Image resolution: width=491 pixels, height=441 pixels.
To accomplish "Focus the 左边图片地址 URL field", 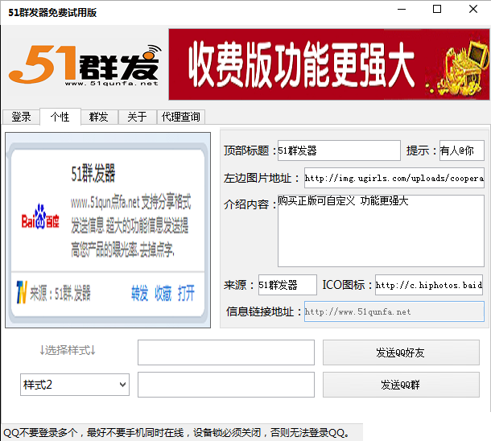I will coord(394,178).
